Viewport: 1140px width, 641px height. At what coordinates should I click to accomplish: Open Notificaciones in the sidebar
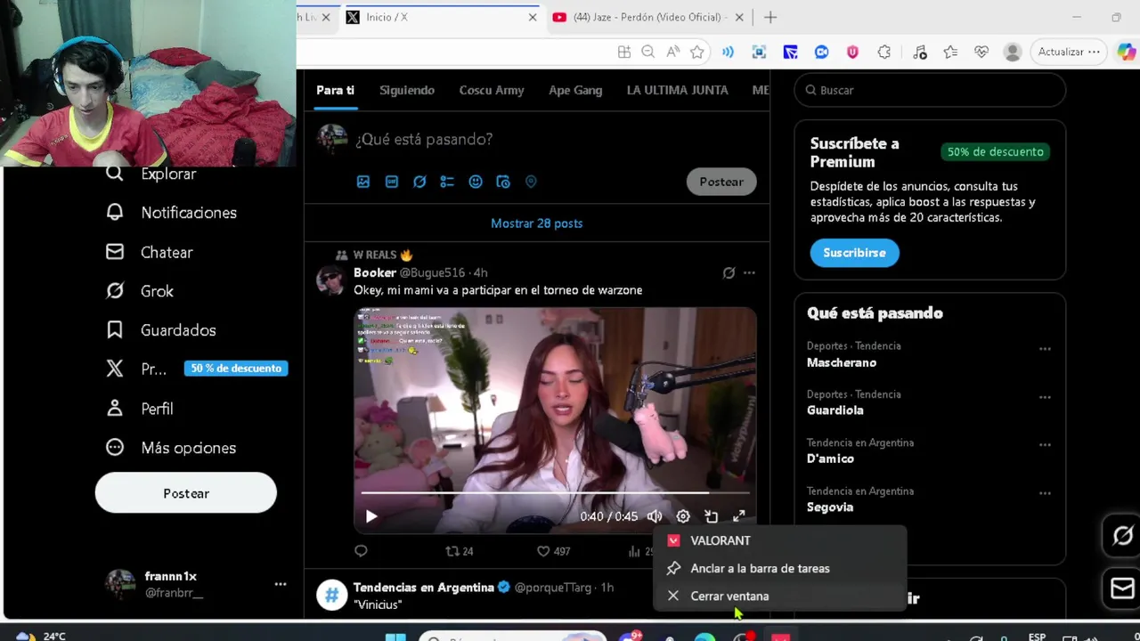click(172, 213)
